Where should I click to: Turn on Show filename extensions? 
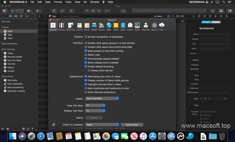[86, 92]
